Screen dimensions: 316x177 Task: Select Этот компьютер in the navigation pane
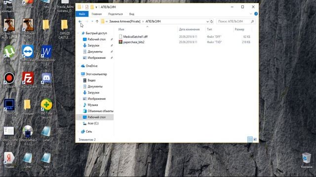[96, 74]
